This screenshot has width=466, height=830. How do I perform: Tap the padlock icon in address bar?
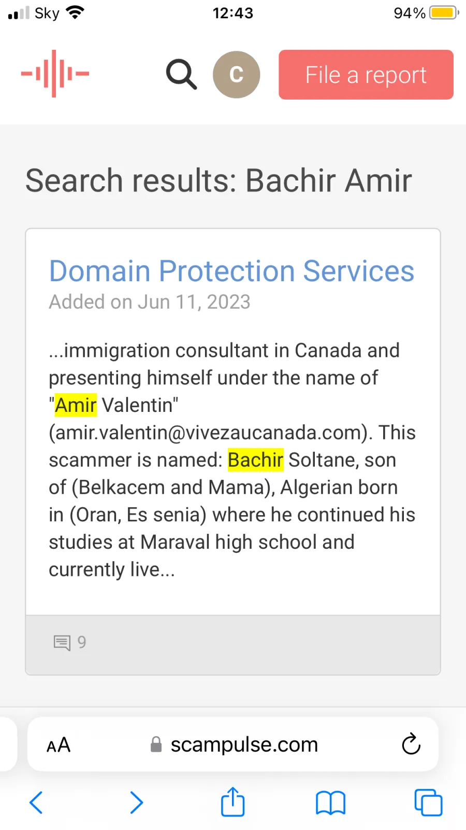point(156,744)
